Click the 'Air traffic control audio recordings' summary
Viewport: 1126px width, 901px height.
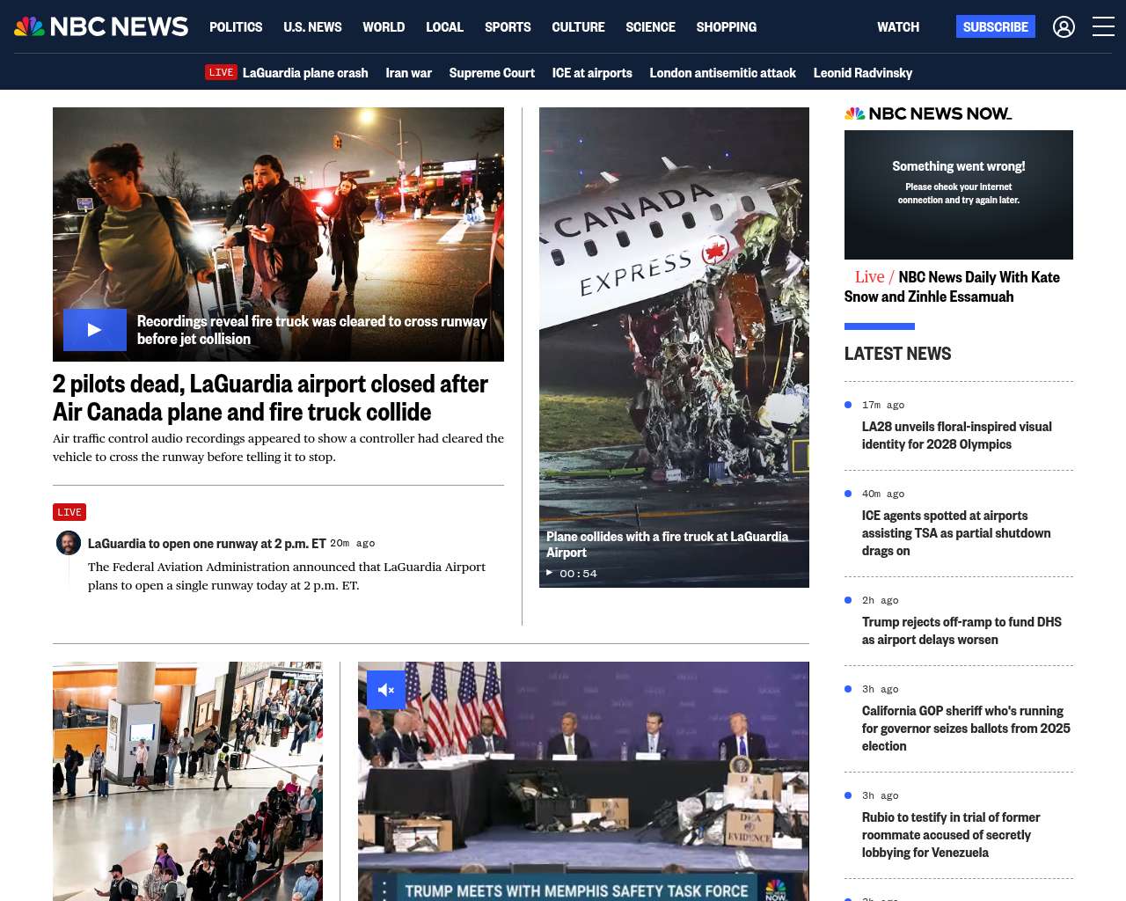pyautogui.click(x=278, y=448)
